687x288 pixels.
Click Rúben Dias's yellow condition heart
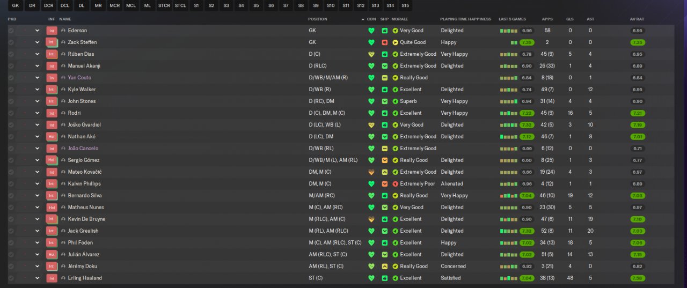(x=371, y=54)
